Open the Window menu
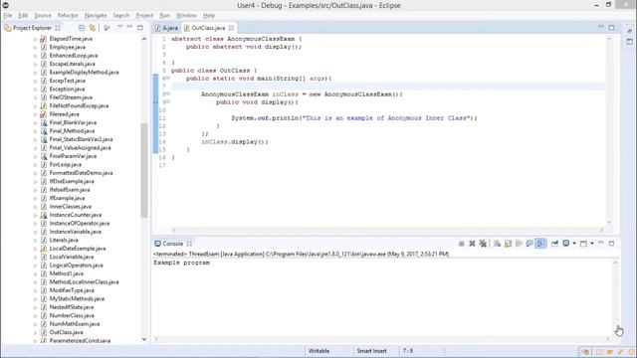637x358 pixels. click(186, 16)
